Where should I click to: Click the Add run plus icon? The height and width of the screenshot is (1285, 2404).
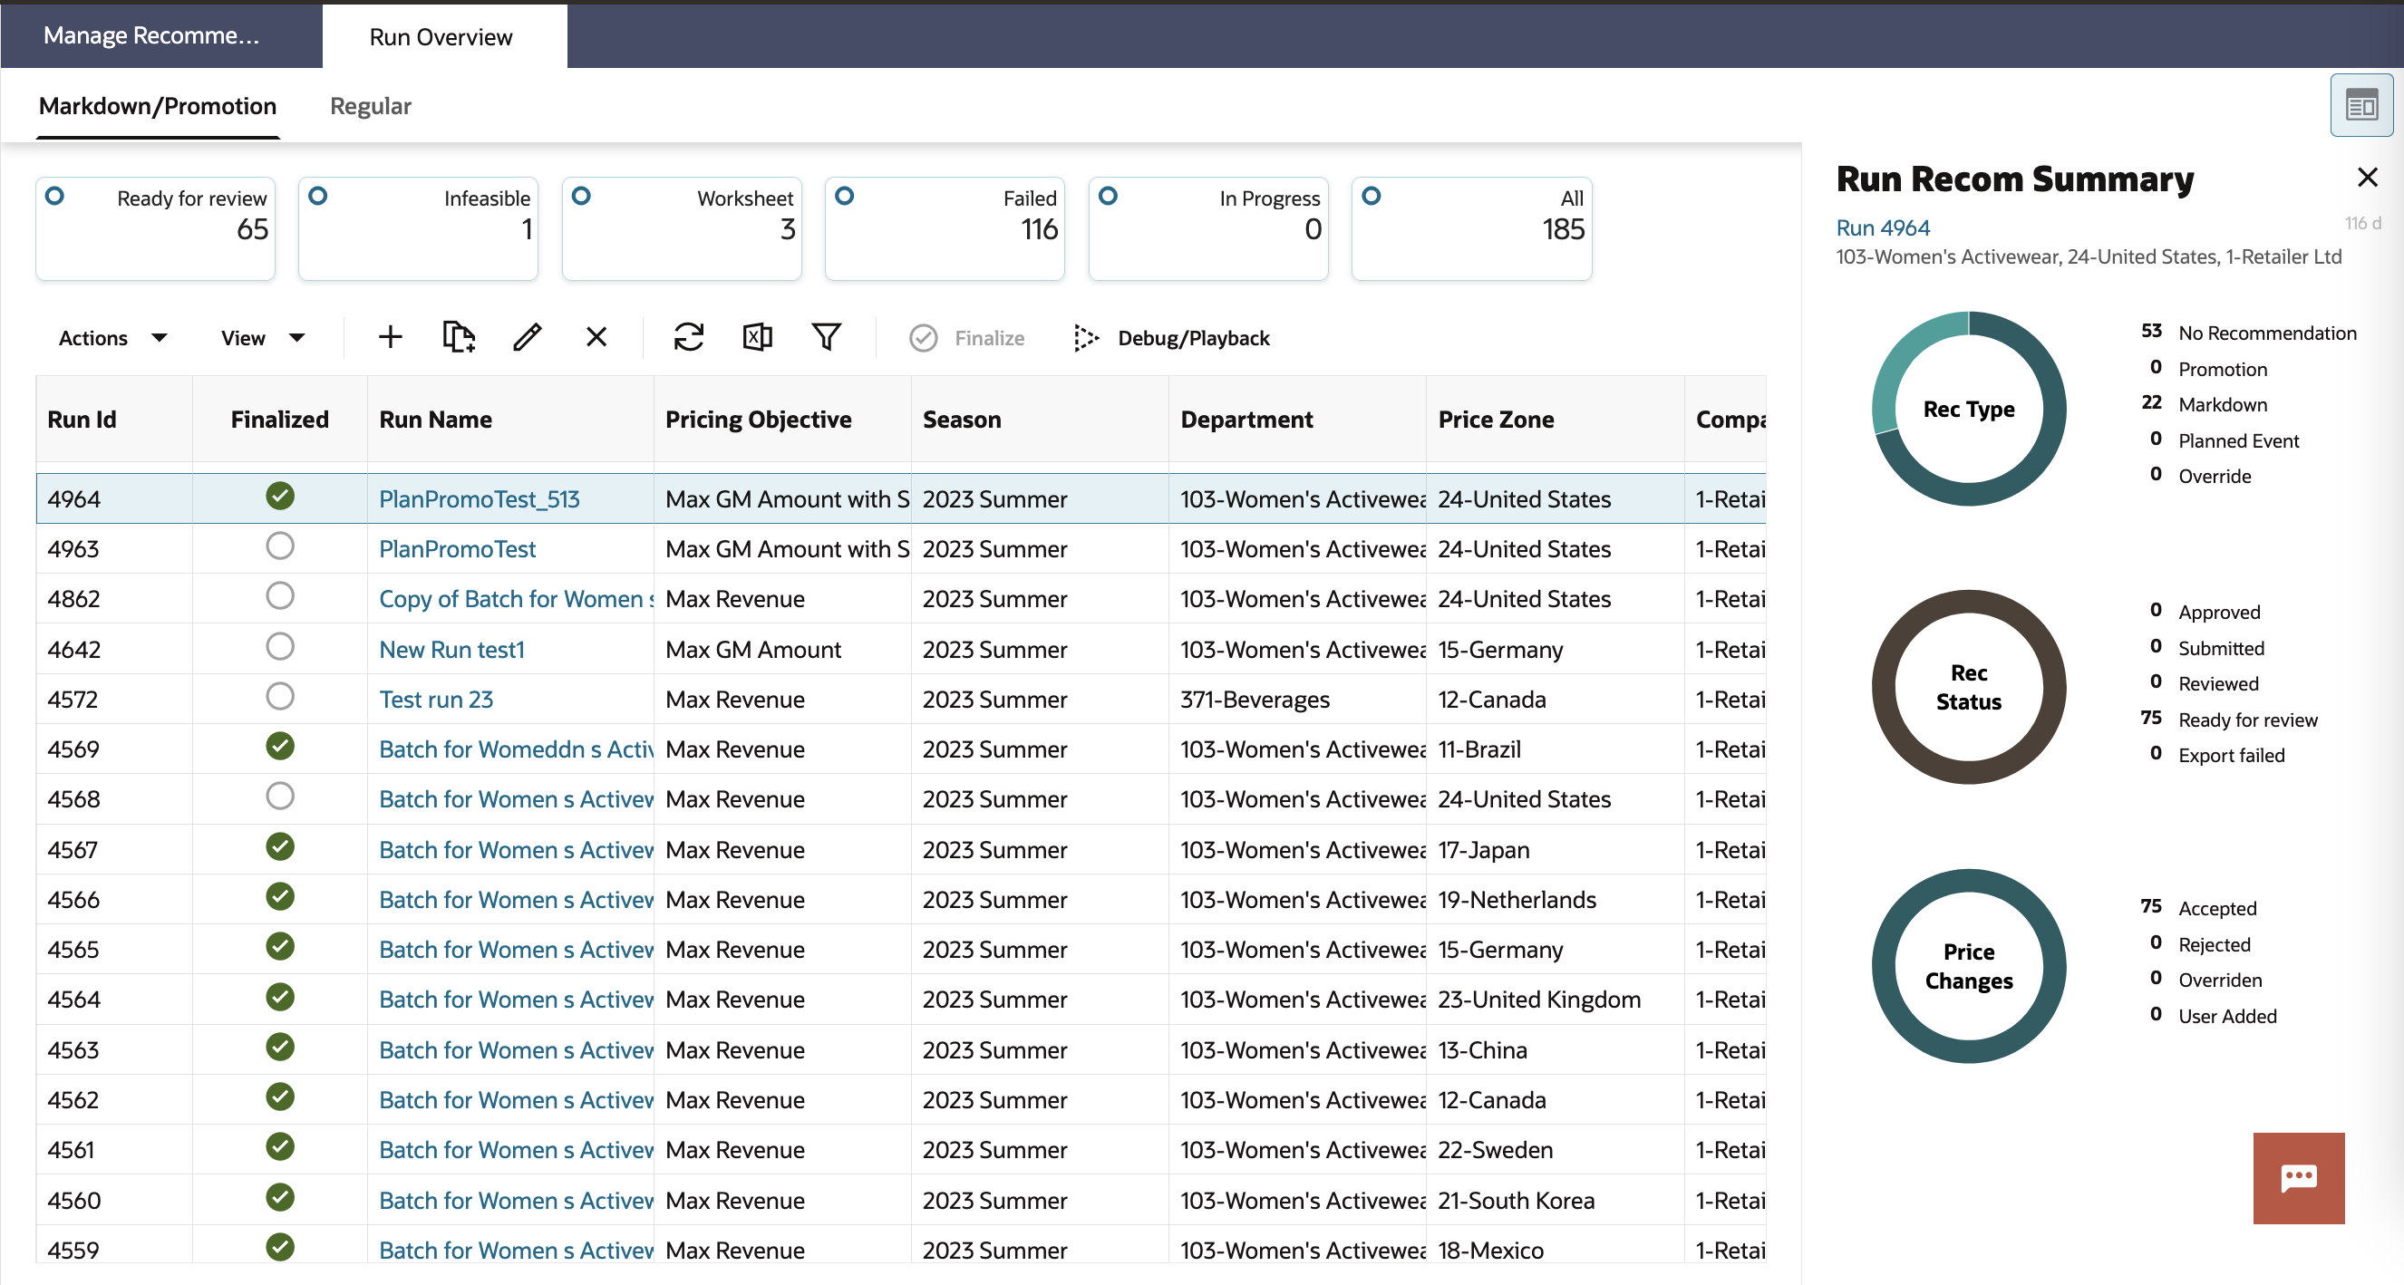pos(390,337)
